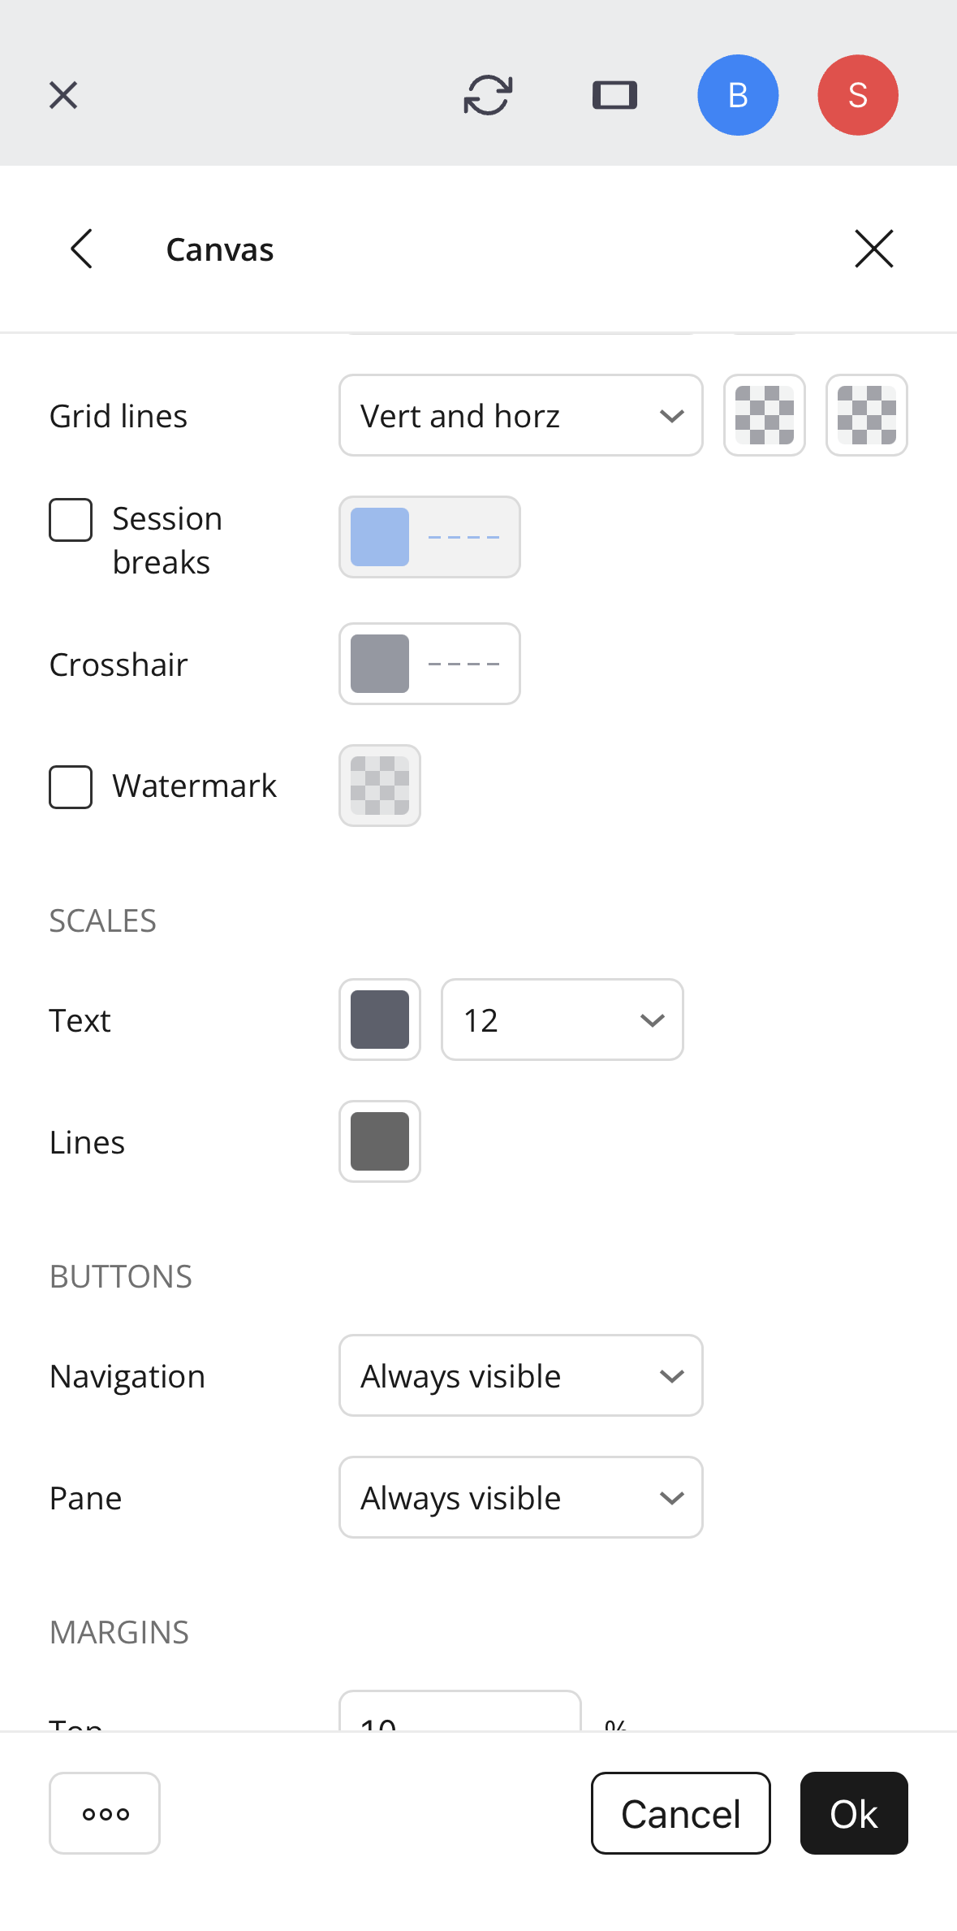Confirm settings with the Ok button
Image resolution: width=957 pixels, height=1931 pixels.
point(853,1813)
